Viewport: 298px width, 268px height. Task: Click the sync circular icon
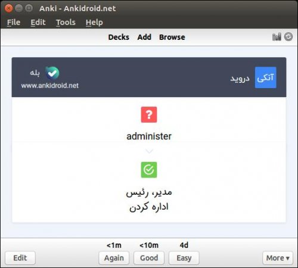tap(288, 37)
